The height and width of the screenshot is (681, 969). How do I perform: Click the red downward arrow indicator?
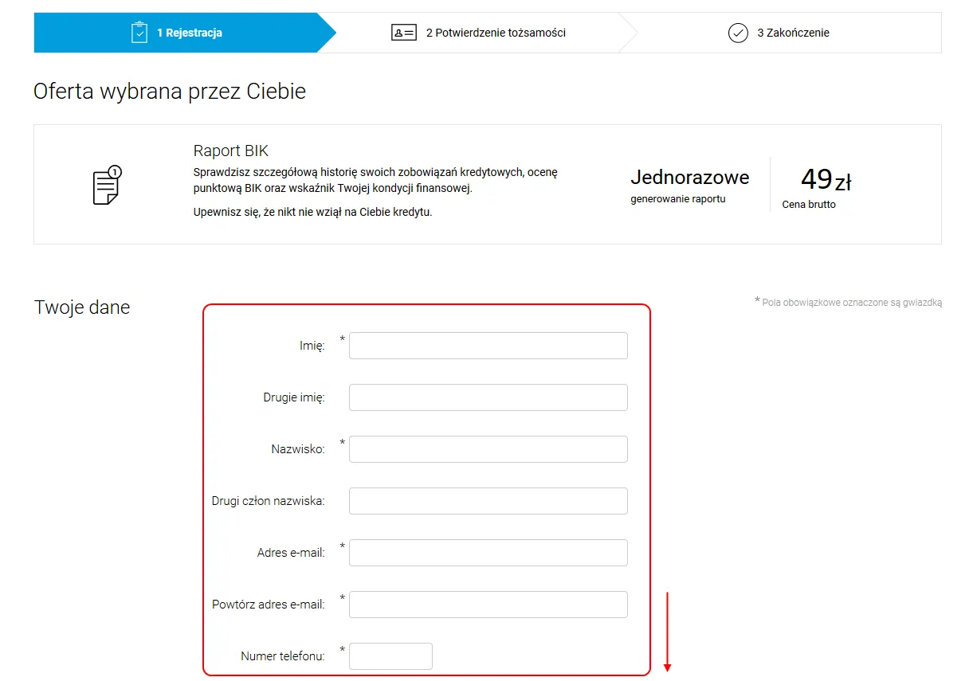point(667,633)
